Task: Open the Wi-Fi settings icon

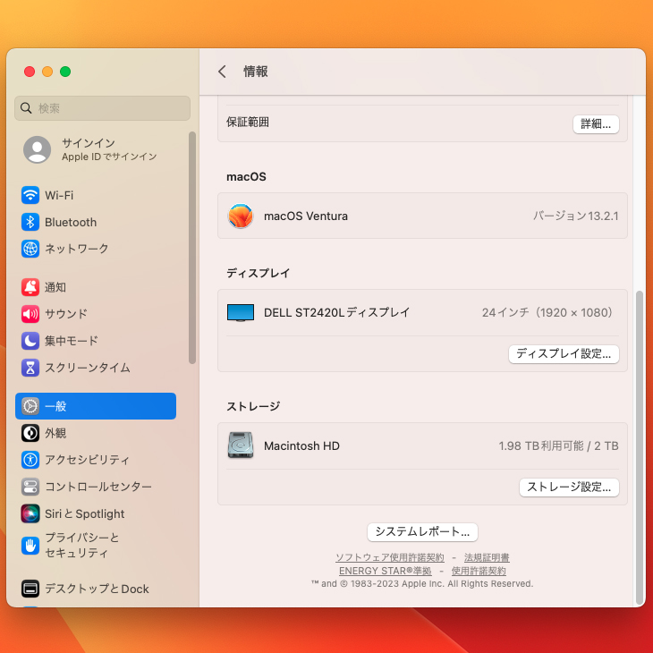Action: 30,195
